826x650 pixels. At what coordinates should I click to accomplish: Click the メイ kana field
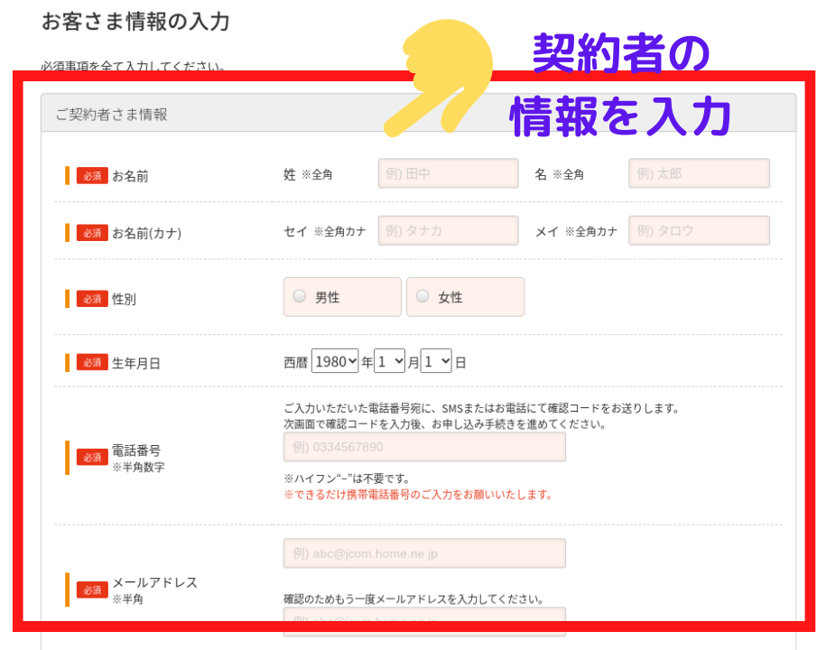pos(699,231)
